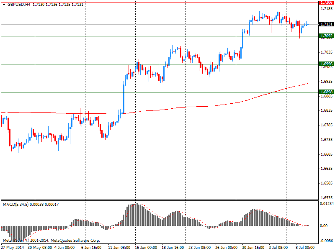
Task: Click the 18 Jun 16:00 time label
Action: (x=173, y=248)
